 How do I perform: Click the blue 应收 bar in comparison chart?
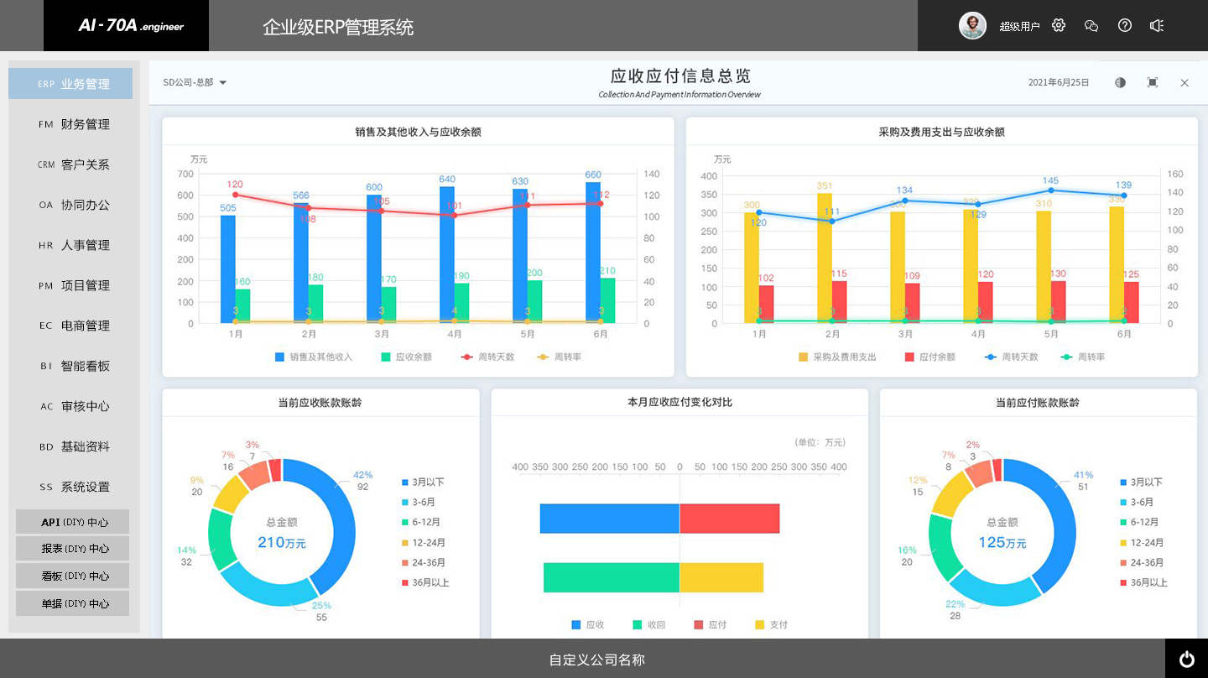point(609,519)
